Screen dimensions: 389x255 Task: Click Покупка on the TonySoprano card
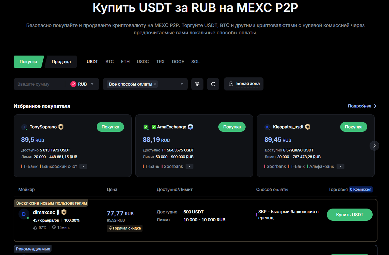pos(110,127)
